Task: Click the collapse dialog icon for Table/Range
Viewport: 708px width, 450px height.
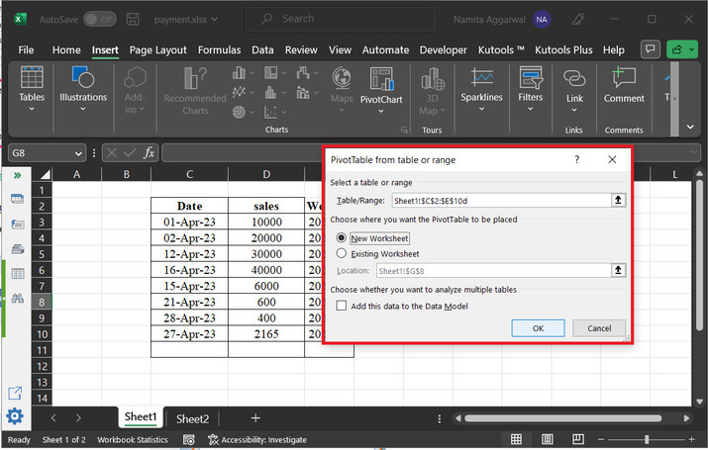Action: 619,200
